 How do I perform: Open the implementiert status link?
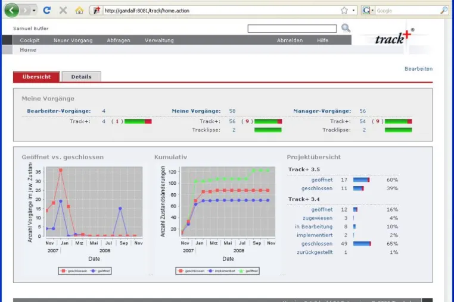pos(315,235)
